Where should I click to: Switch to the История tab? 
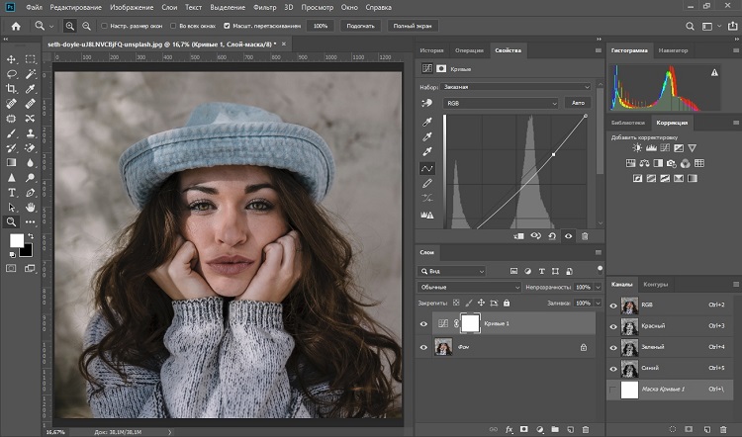coord(431,50)
